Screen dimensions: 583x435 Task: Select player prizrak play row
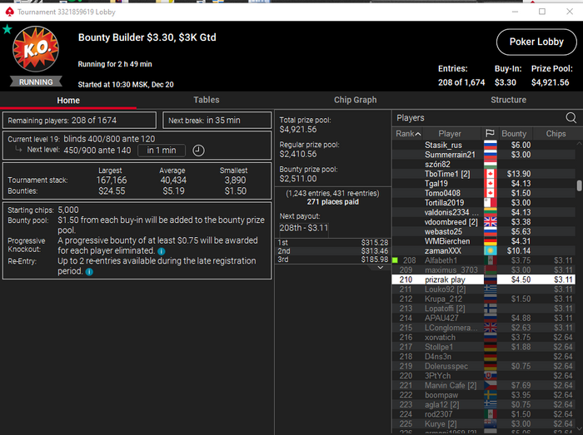pyautogui.click(x=483, y=279)
